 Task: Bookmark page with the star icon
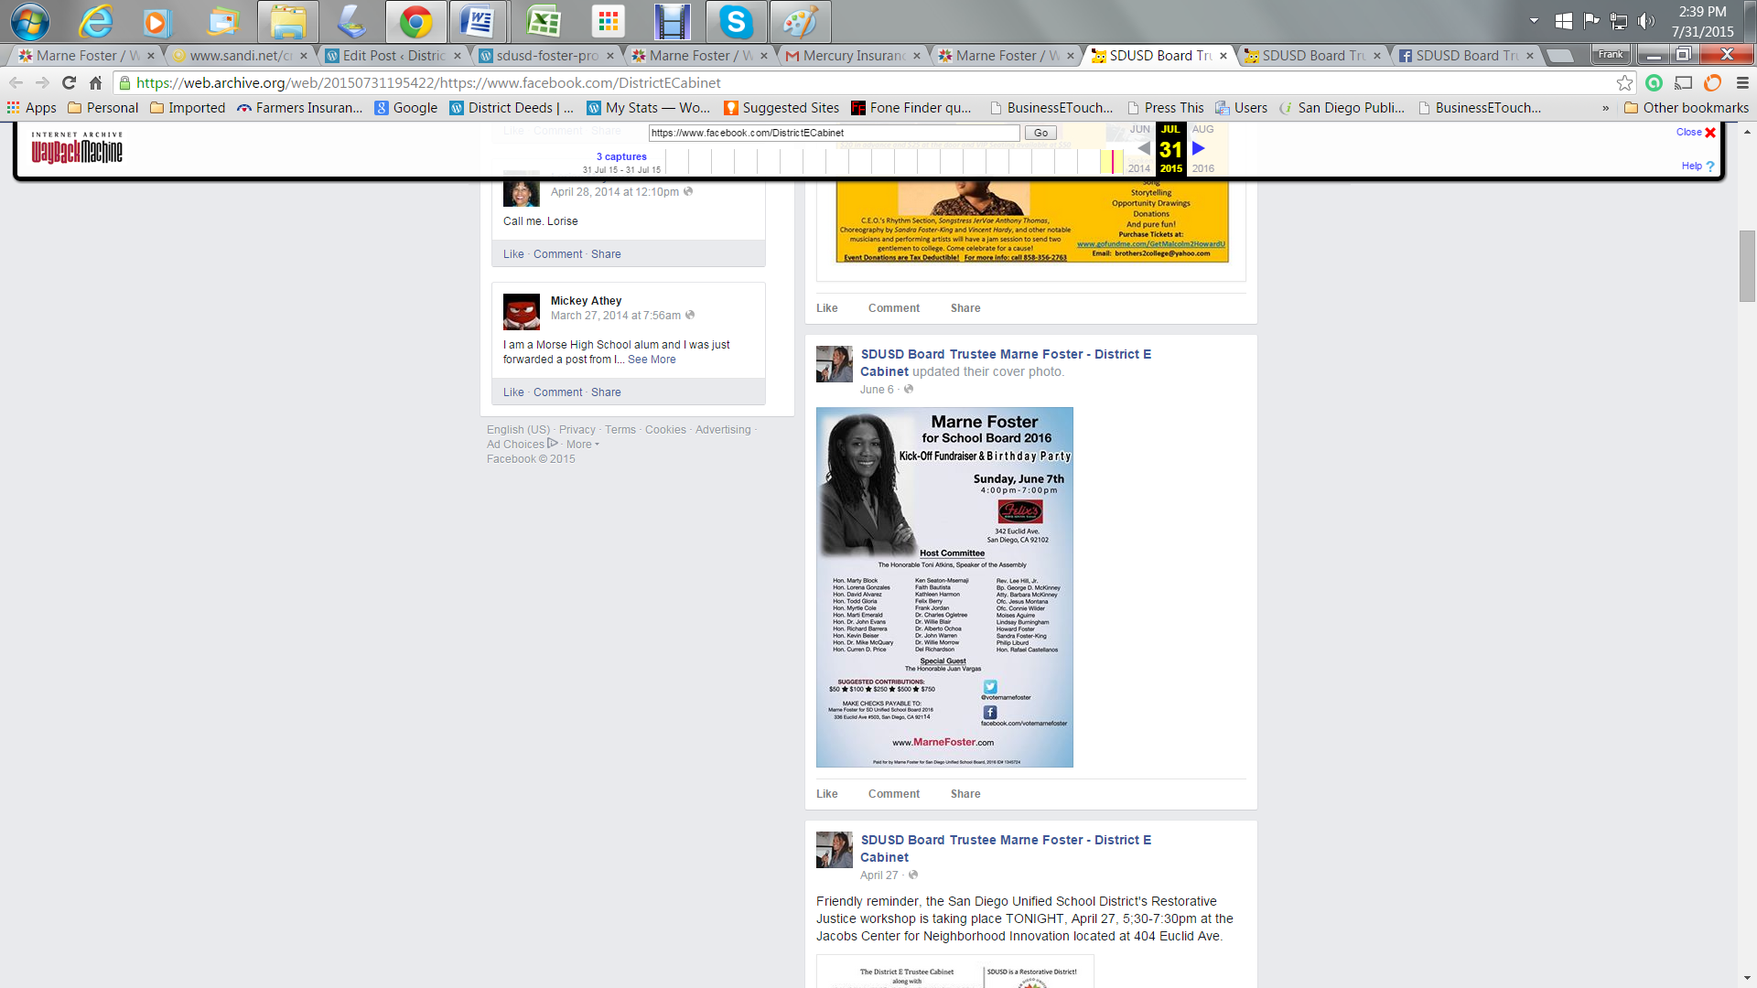coord(1624,83)
